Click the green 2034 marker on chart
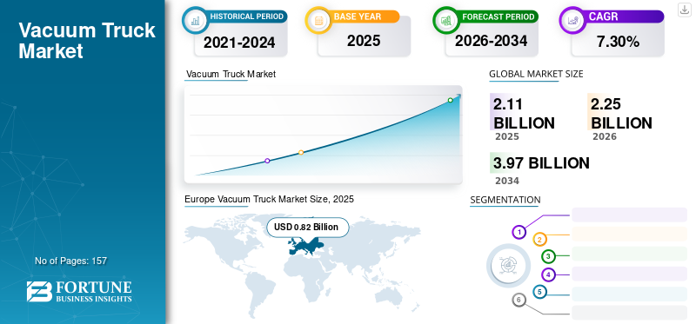Viewport: 696px width, 324px height. [450, 100]
